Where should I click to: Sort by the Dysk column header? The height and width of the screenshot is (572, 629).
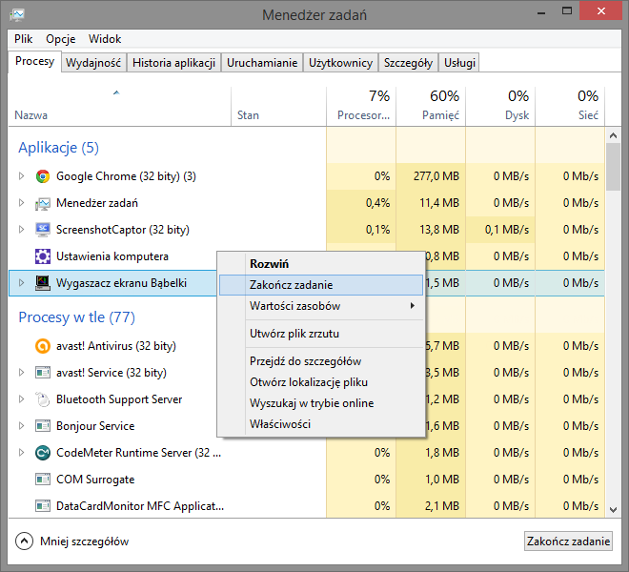pos(500,107)
